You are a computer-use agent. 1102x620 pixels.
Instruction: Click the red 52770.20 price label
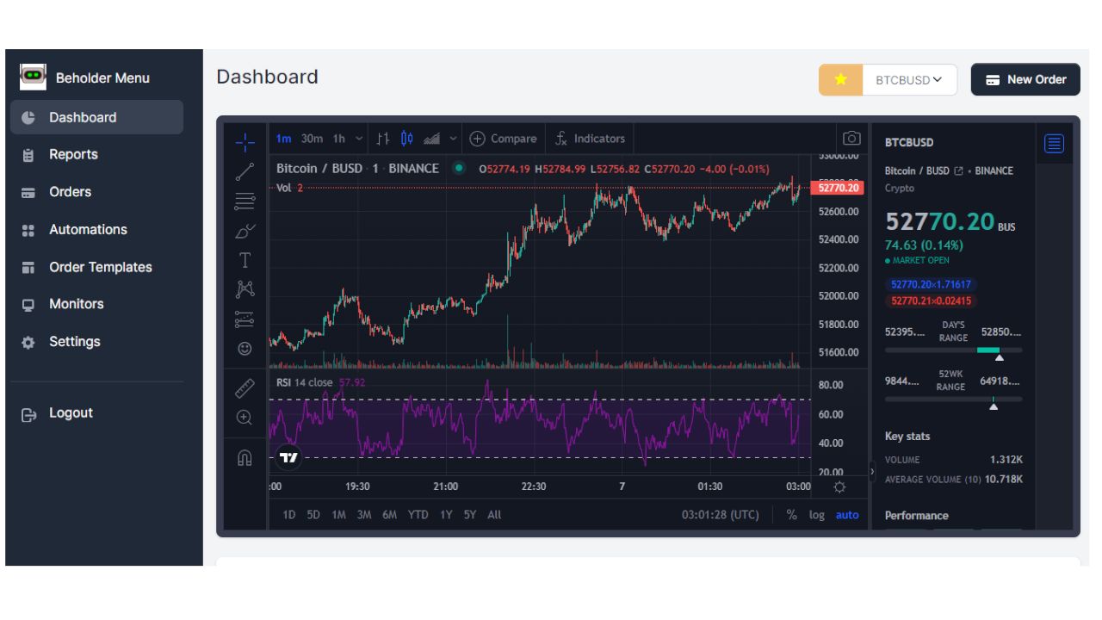click(838, 188)
